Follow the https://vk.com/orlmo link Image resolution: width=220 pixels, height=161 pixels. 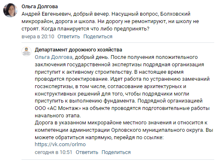[60, 145]
